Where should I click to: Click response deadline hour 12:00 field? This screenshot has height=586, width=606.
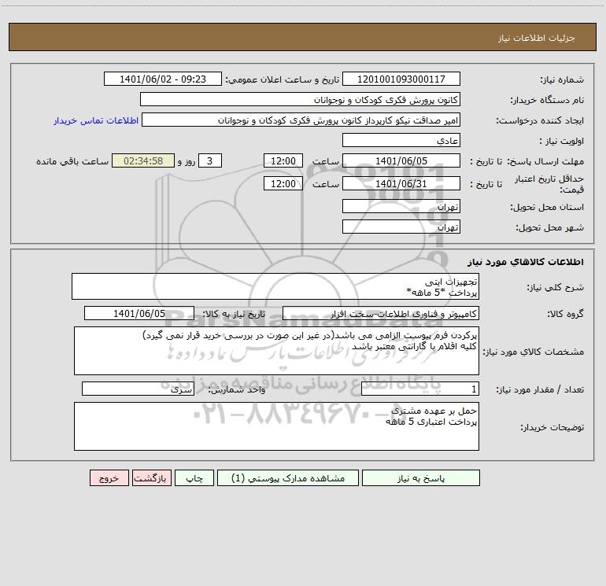click(x=283, y=160)
